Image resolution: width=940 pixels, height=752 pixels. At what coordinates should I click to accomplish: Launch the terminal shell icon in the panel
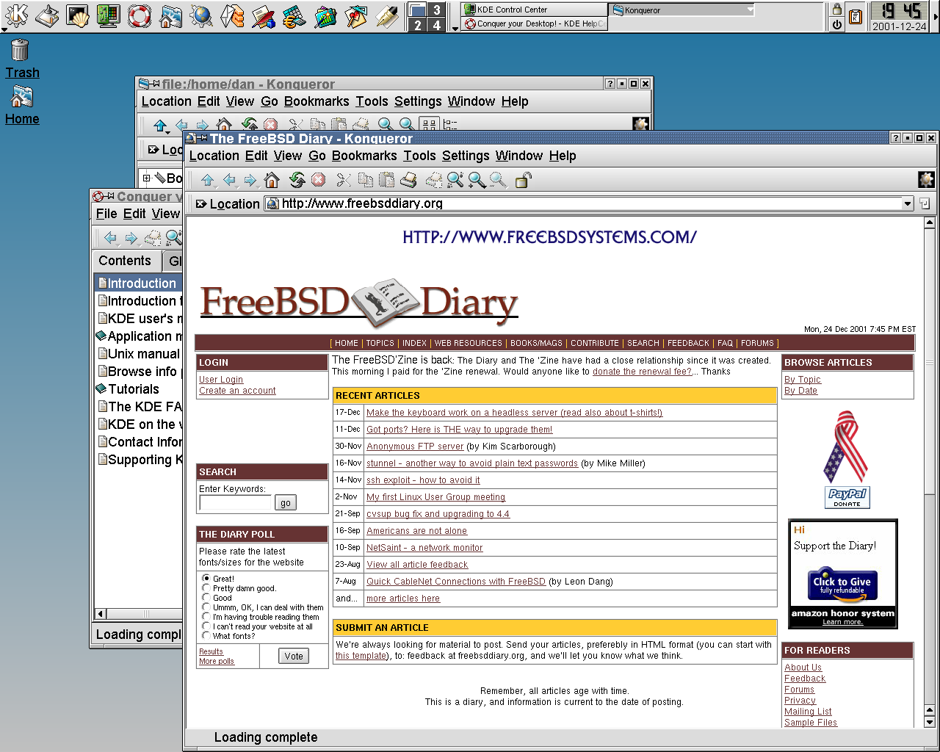tap(77, 15)
